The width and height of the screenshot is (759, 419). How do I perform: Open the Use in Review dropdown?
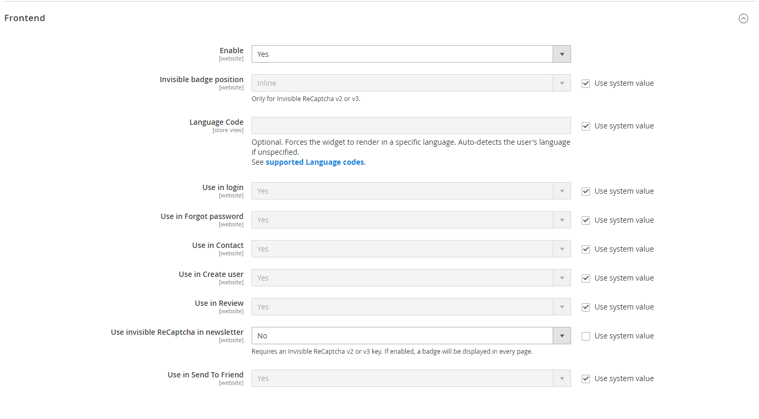pyautogui.click(x=411, y=307)
